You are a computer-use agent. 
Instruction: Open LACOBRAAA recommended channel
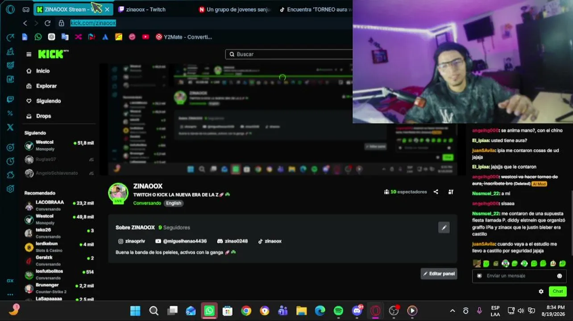pos(59,206)
